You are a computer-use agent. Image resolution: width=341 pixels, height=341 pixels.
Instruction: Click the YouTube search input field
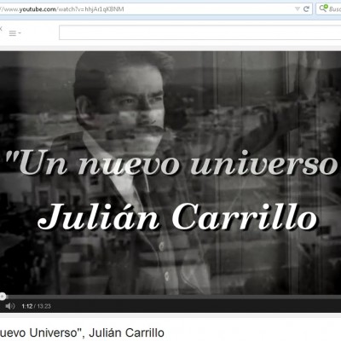pos(200,32)
